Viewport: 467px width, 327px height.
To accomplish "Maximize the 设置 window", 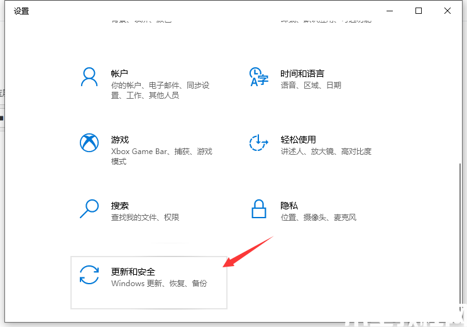I will pyautogui.click(x=419, y=11).
